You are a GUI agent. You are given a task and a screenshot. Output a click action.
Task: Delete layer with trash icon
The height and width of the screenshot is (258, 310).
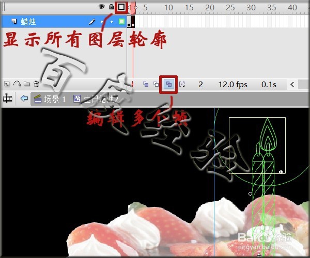(x=36, y=84)
